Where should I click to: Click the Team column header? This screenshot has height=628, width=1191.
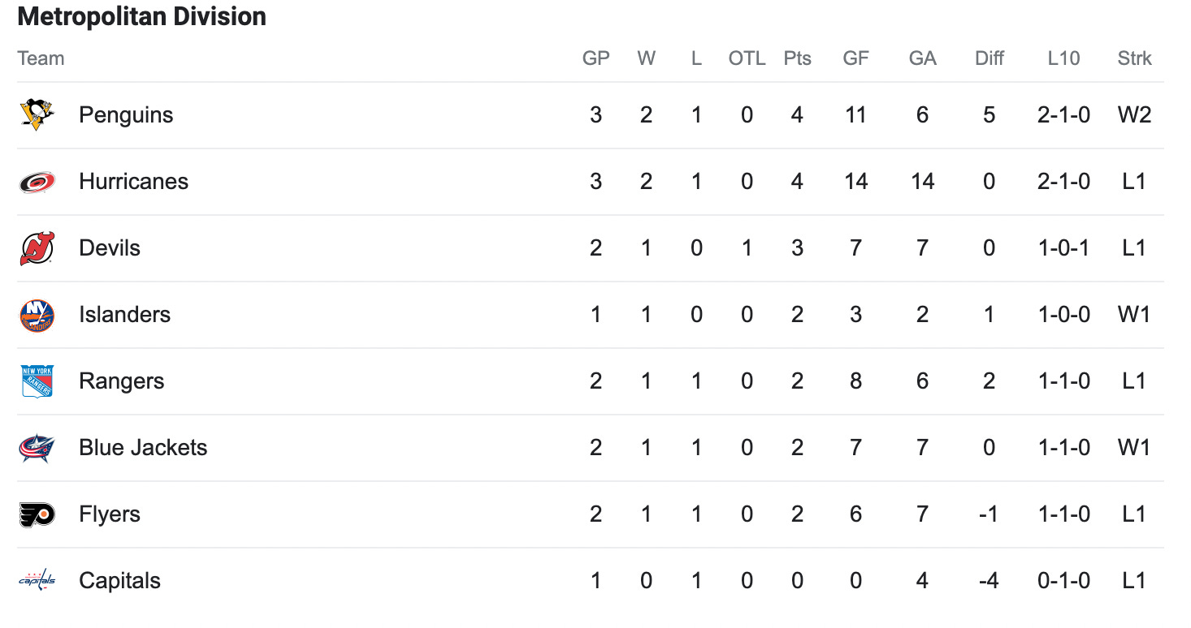(x=41, y=58)
